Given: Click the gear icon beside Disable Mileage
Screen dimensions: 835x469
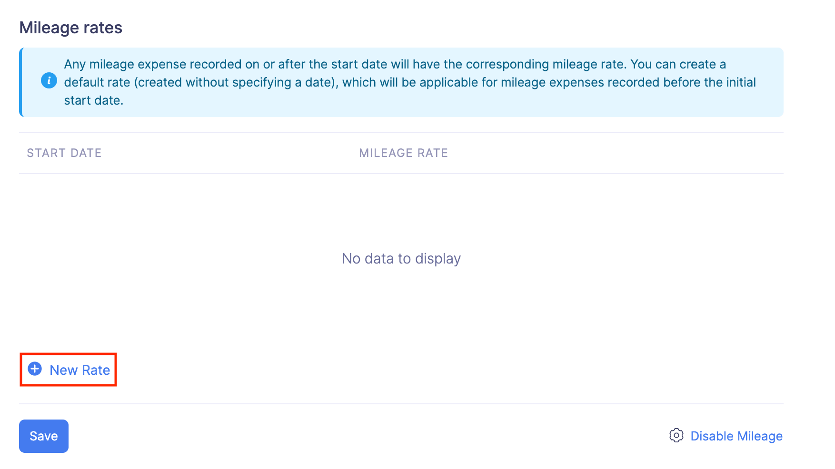Looking at the screenshot, I should (676, 435).
